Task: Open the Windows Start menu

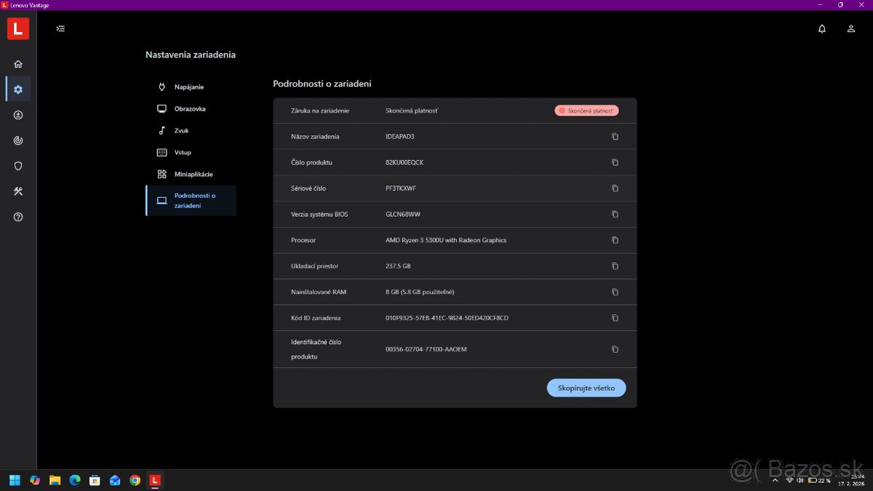Action: tap(14, 480)
